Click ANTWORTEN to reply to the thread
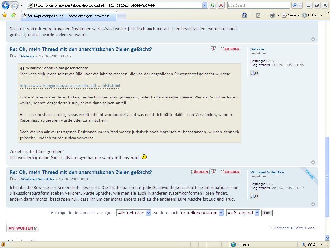 point(23,228)
